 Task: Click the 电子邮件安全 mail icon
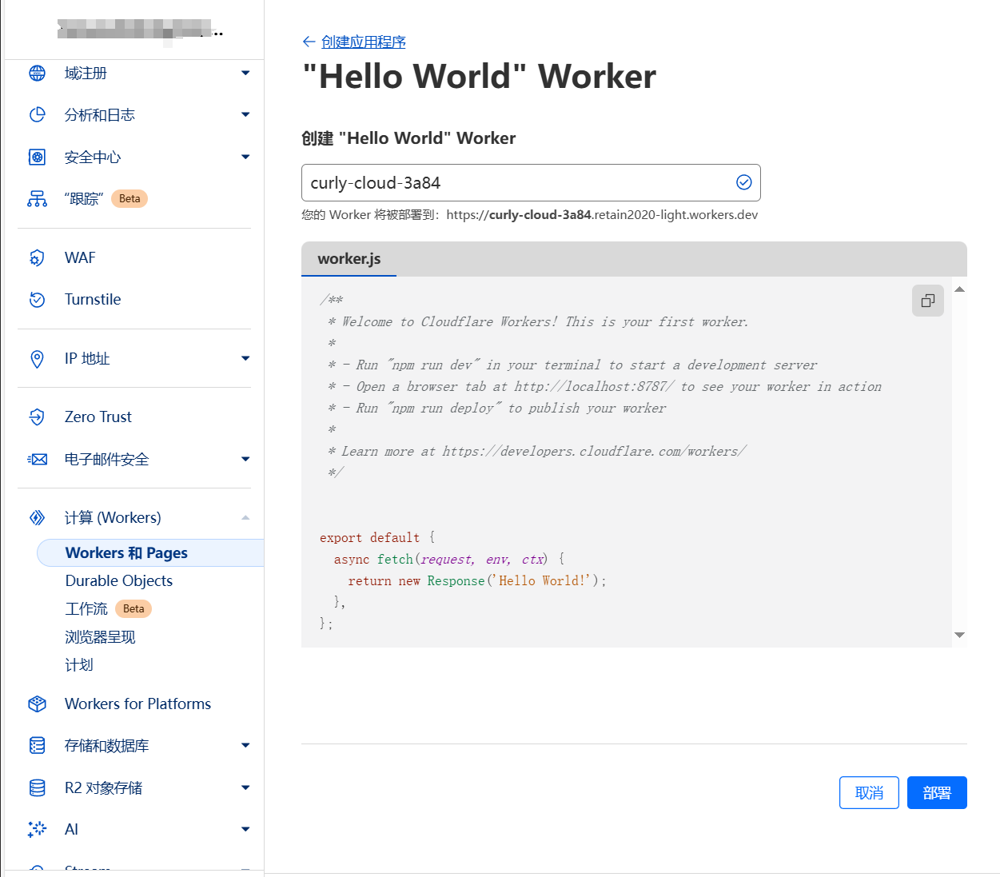(37, 459)
